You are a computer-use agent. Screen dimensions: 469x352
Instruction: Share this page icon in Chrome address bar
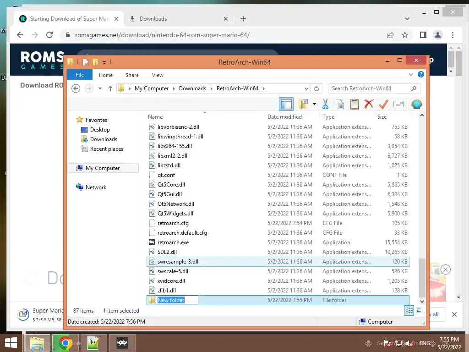pyautogui.click(x=390, y=35)
